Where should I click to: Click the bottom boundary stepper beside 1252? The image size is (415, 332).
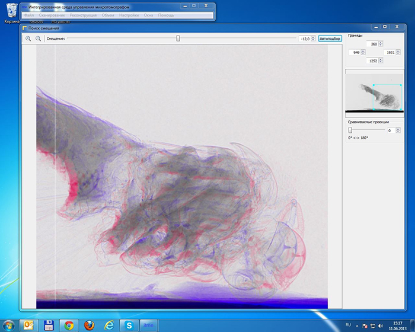(381, 60)
